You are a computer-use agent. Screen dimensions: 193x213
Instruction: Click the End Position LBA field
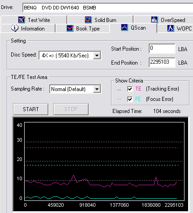coord(162,62)
